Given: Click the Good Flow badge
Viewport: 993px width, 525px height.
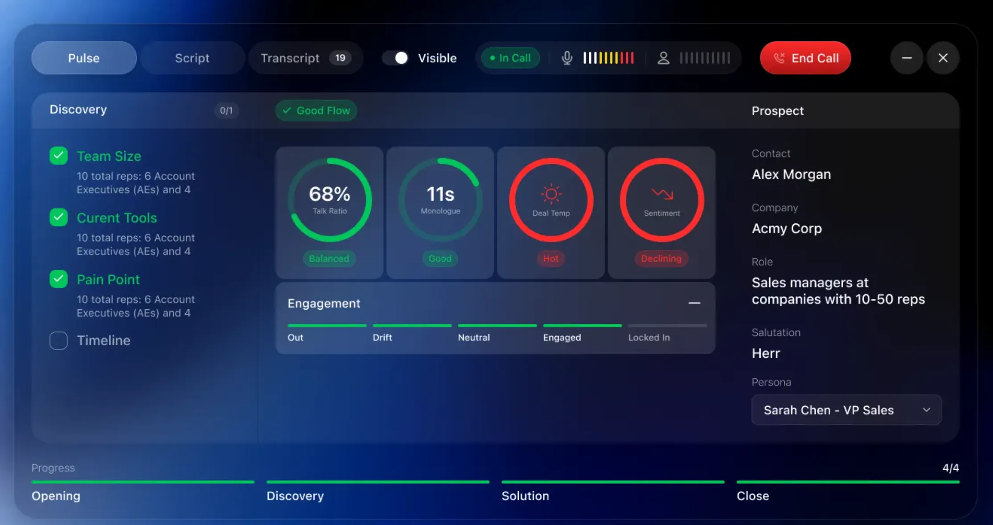Looking at the screenshot, I should (x=316, y=110).
